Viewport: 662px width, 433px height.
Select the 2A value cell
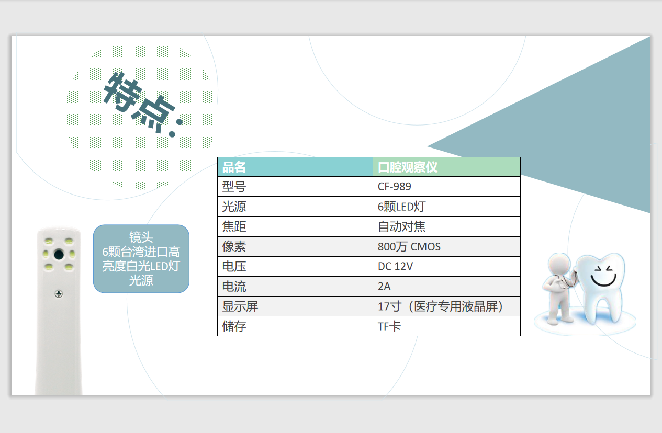(446, 286)
